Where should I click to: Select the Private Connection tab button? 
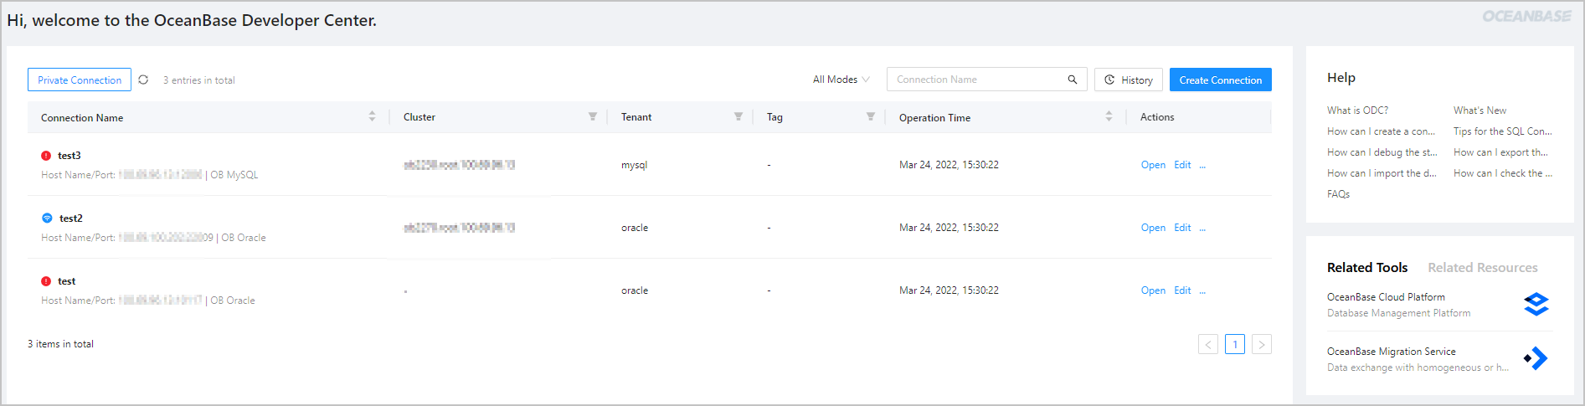[80, 80]
